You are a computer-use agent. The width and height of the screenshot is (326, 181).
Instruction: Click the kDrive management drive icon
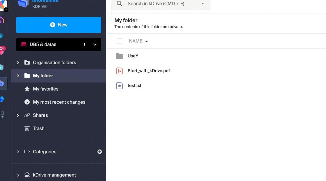(27, 175)
